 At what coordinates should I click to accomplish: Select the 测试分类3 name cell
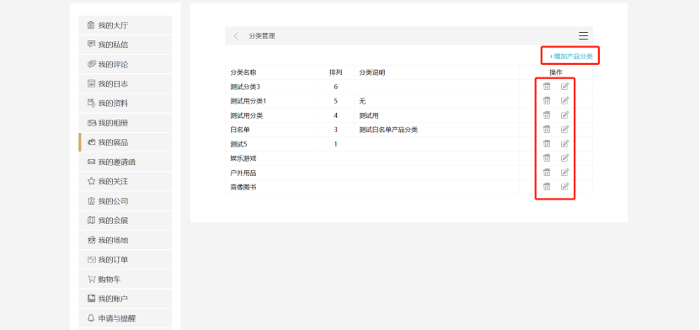[271, 87]
